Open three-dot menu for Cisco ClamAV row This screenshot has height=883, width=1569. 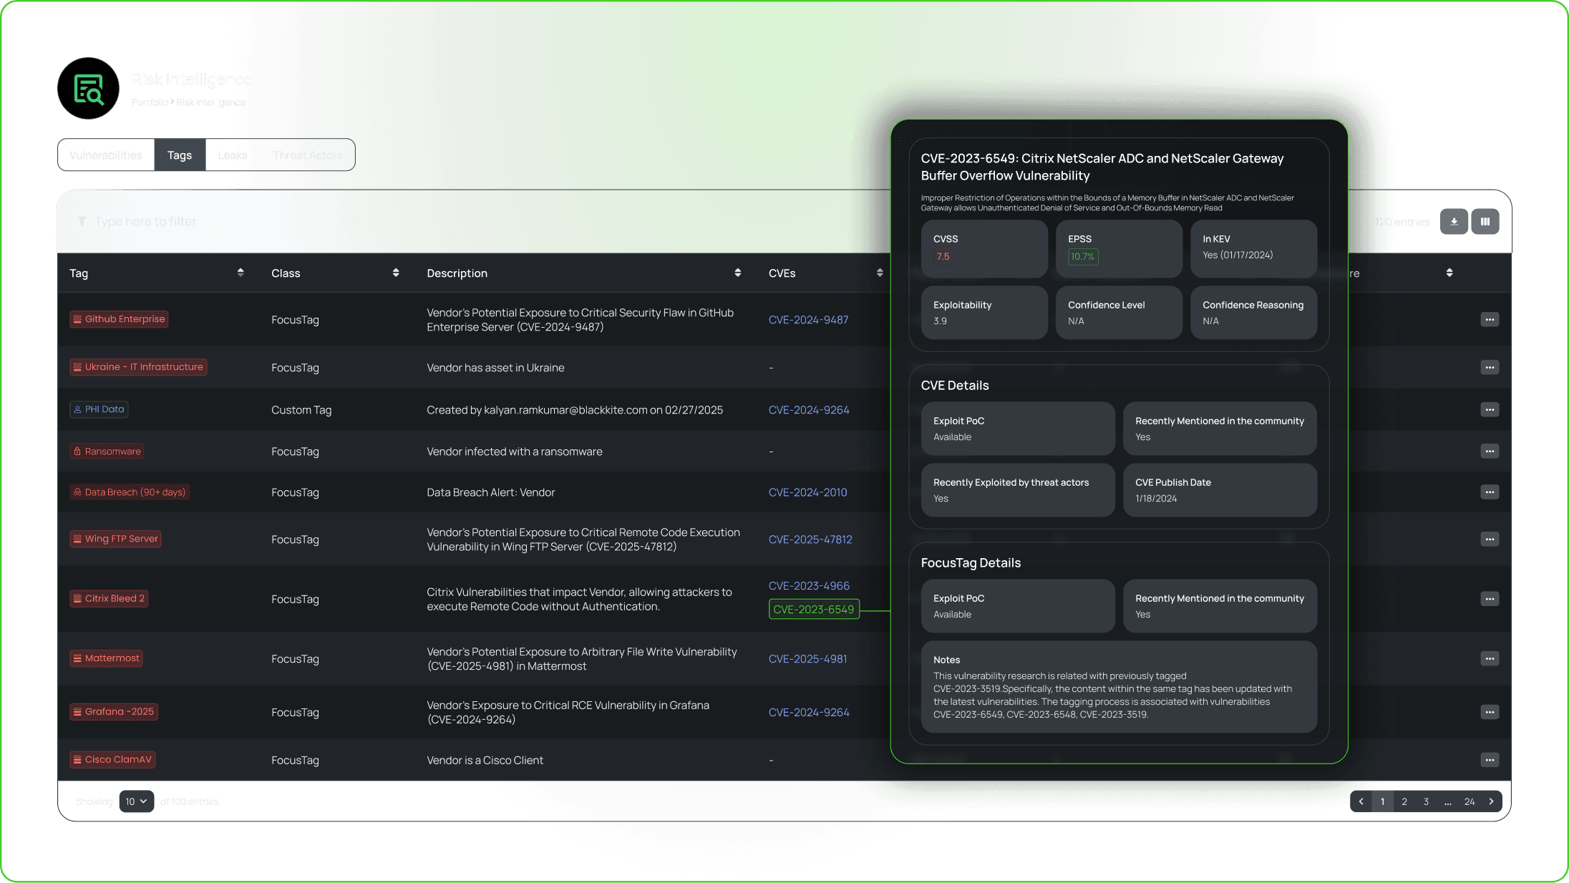[x=1490, y=760]
